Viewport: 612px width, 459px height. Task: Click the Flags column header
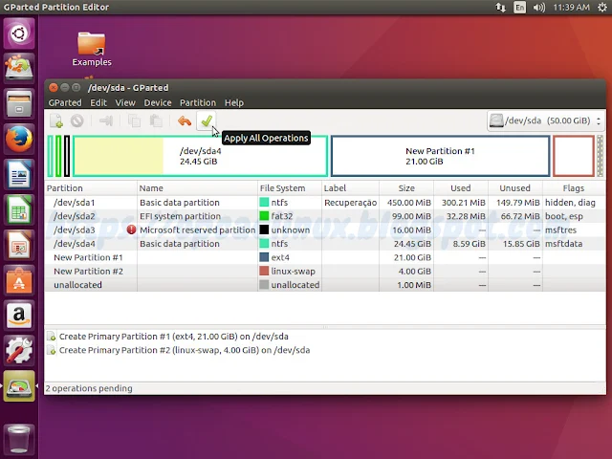pos(574,188)
